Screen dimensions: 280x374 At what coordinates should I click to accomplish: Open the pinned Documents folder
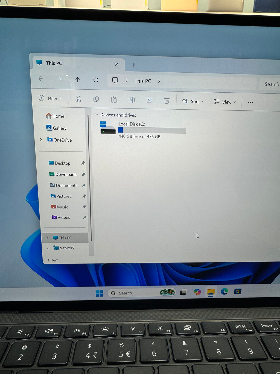(x=63, y=185)
